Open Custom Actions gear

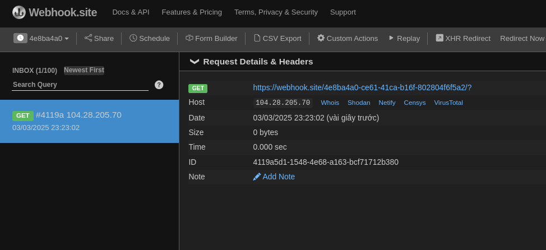321,38
